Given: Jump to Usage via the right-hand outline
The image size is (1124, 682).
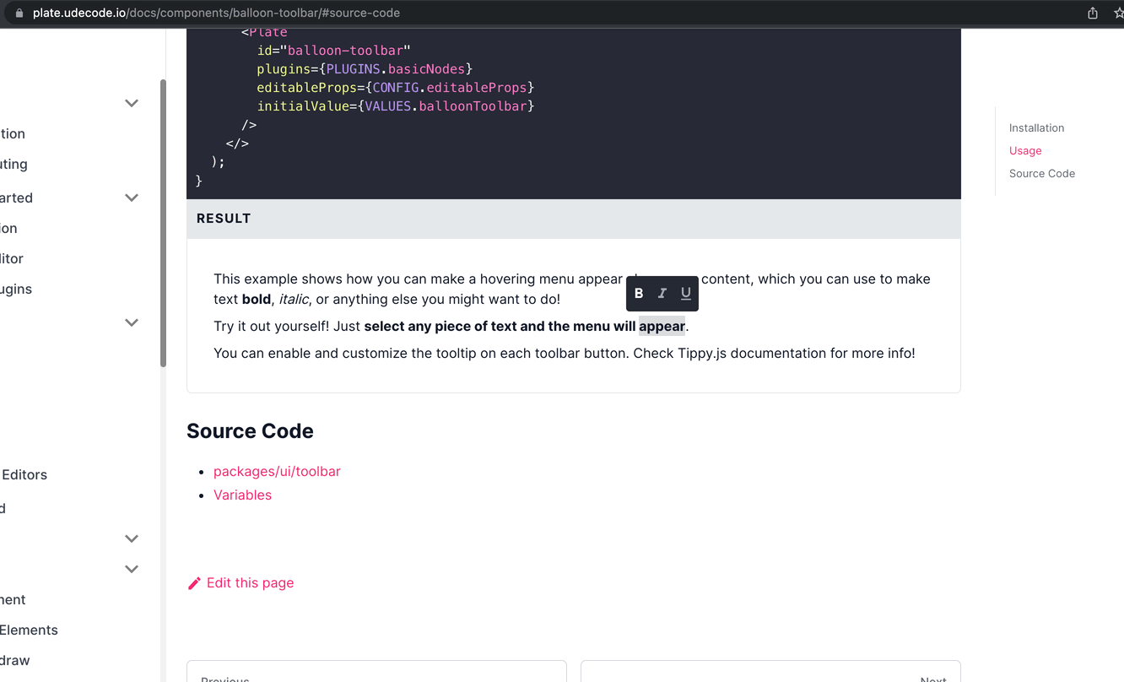Looking at the screenshot, I should [x=1024, y=150].
